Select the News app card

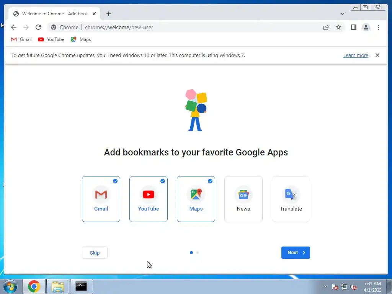coord(243,199)
